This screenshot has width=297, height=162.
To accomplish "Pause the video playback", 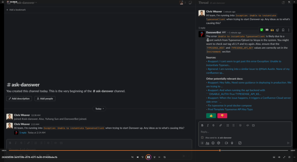I will [x=148, y=157].
